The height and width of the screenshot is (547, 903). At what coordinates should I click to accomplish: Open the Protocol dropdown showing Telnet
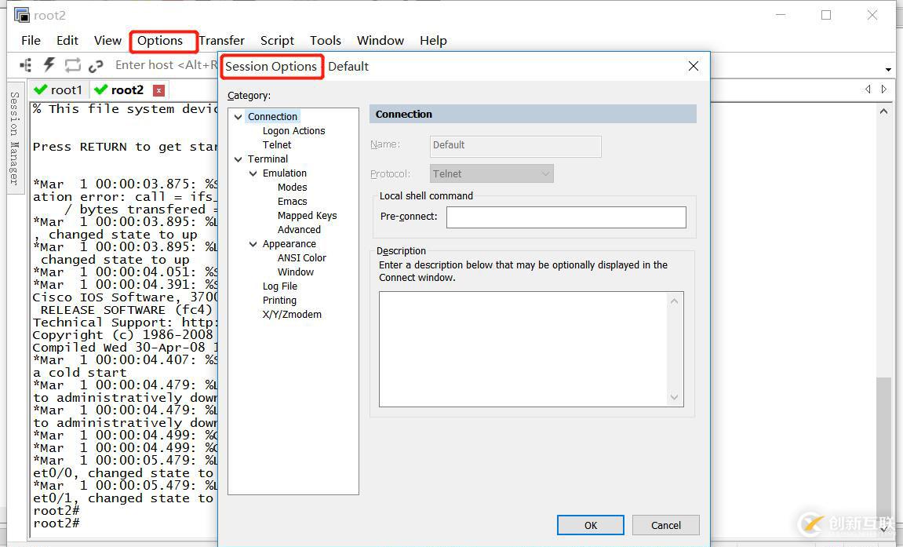click(492, 174)
